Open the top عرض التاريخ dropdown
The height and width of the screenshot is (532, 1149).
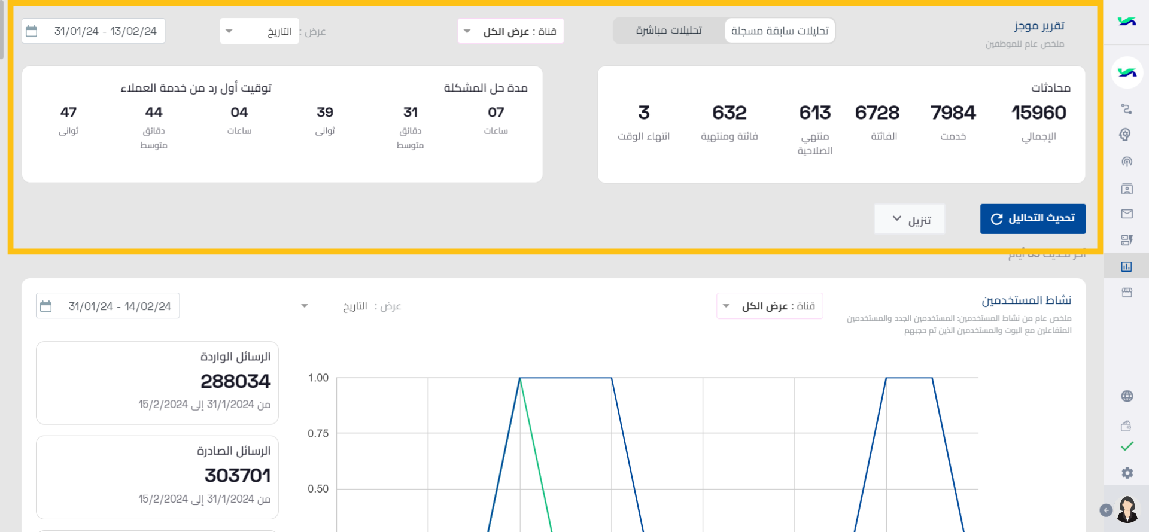pyautogui.click(x=259, y=31)
